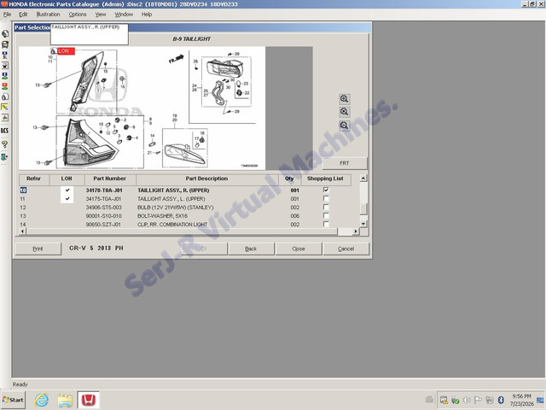Click refnr 10 in the parts list

23,190
